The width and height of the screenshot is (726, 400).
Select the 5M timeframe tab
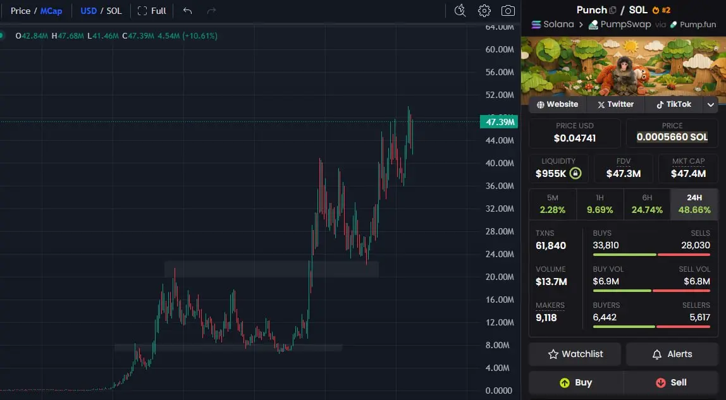coord(552,204)
